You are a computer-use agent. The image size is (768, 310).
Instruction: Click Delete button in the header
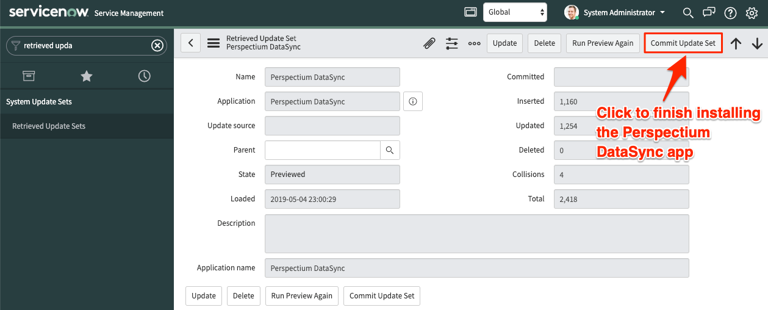545,43
